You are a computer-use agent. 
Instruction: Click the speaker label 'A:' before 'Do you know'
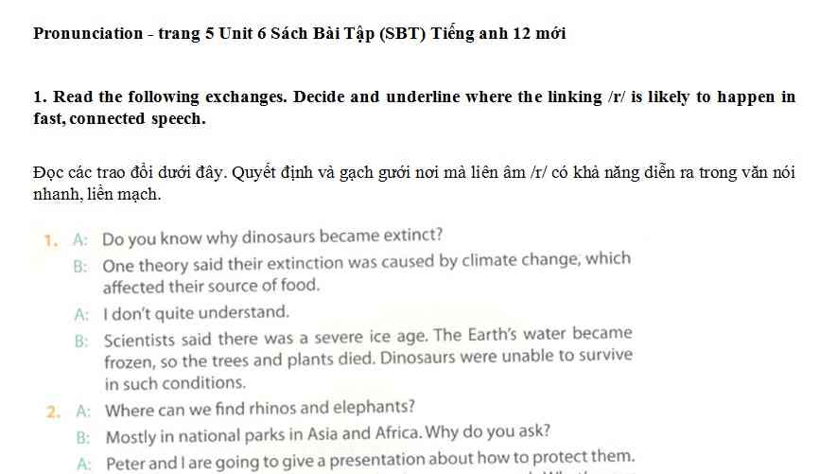[x=80, y=240]
